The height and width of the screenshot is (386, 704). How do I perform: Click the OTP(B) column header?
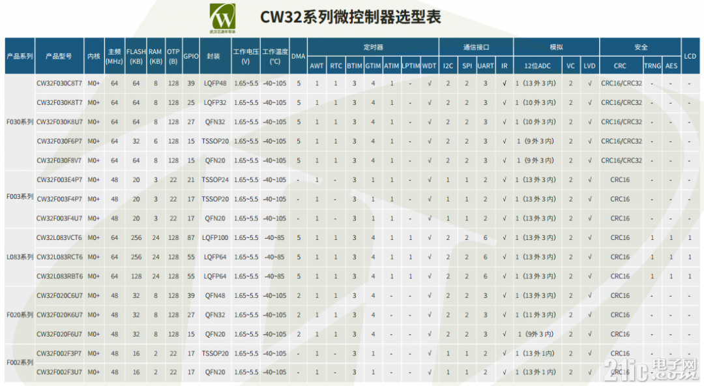click(173, 56)
